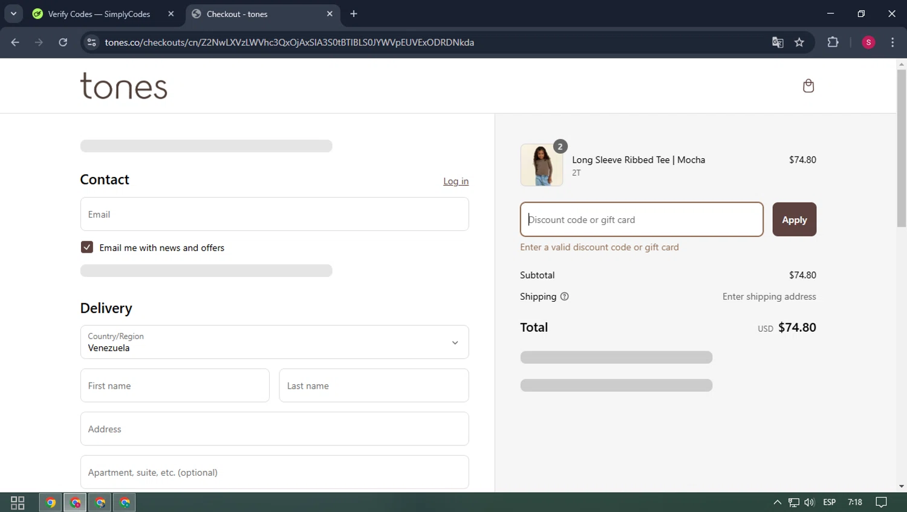Open the Windows task view button
Viewport: 907px width, 512px height.
[x=18, y=502]
